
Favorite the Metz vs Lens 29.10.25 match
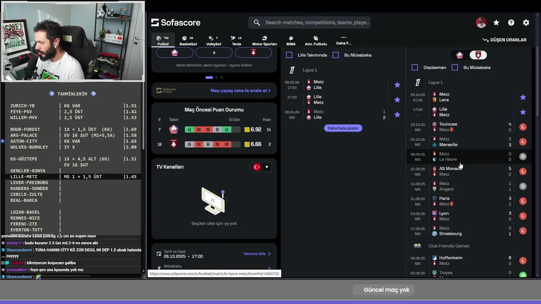tap(523, 97)
